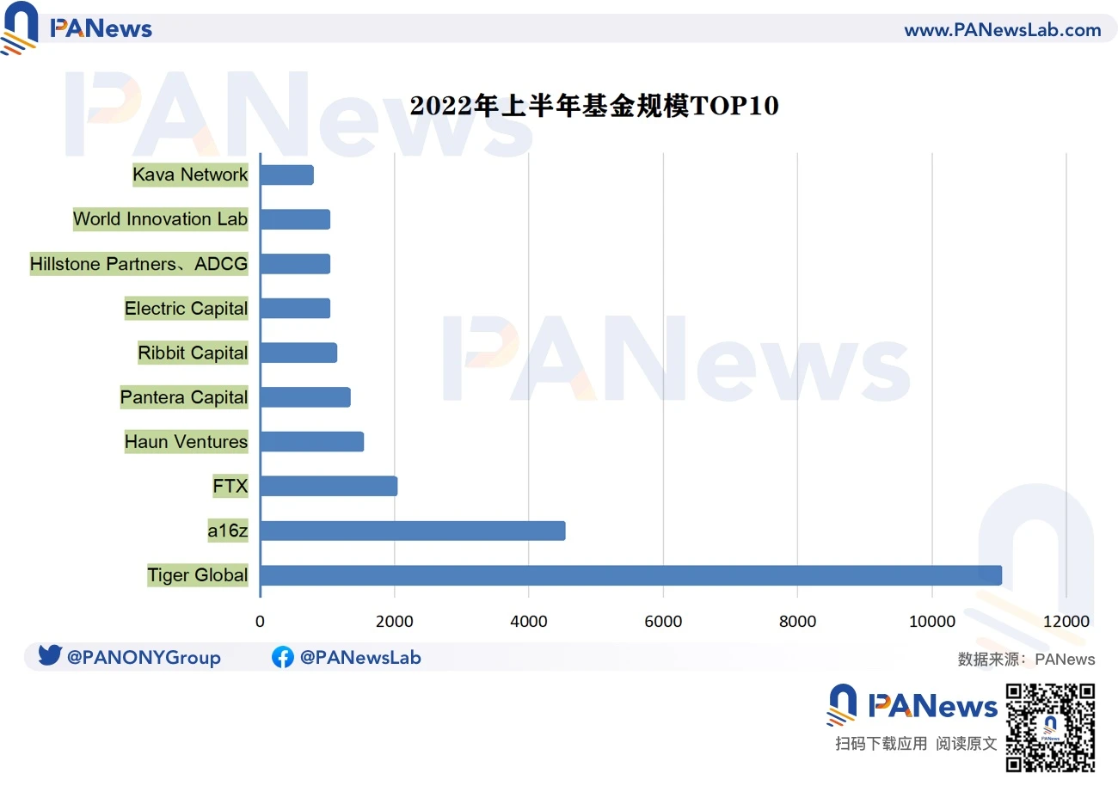
Task: Click the Tiger Global label
Action: coord(197,575)
